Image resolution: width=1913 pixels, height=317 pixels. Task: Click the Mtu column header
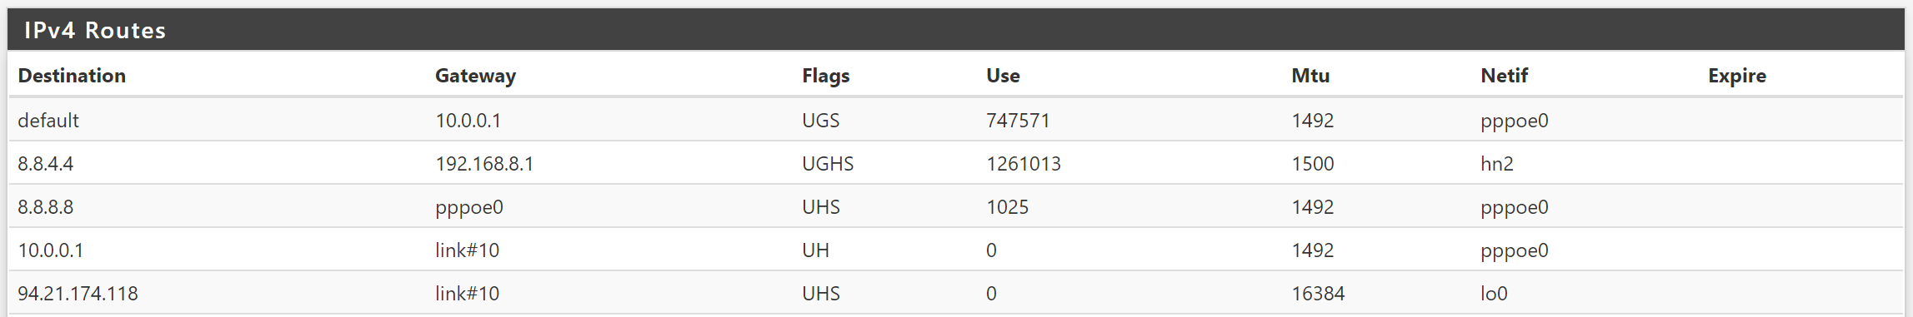(x=1310, y=76)
